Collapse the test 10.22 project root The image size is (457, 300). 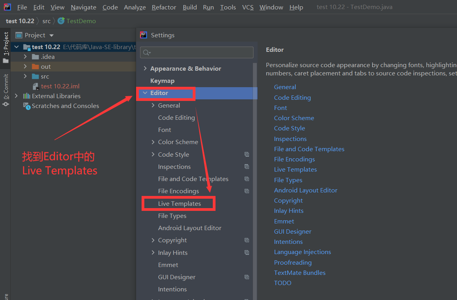[x=17, y=47]
